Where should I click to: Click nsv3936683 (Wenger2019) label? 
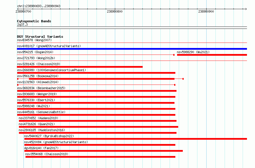(x=37, y=94)
